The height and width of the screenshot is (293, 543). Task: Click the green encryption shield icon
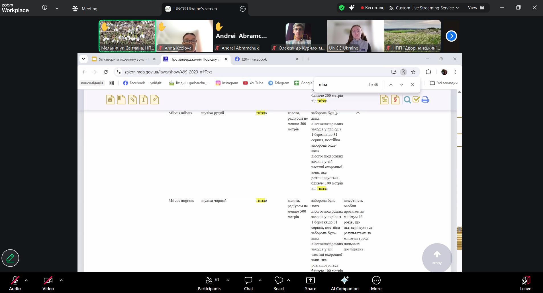[342, 8]
